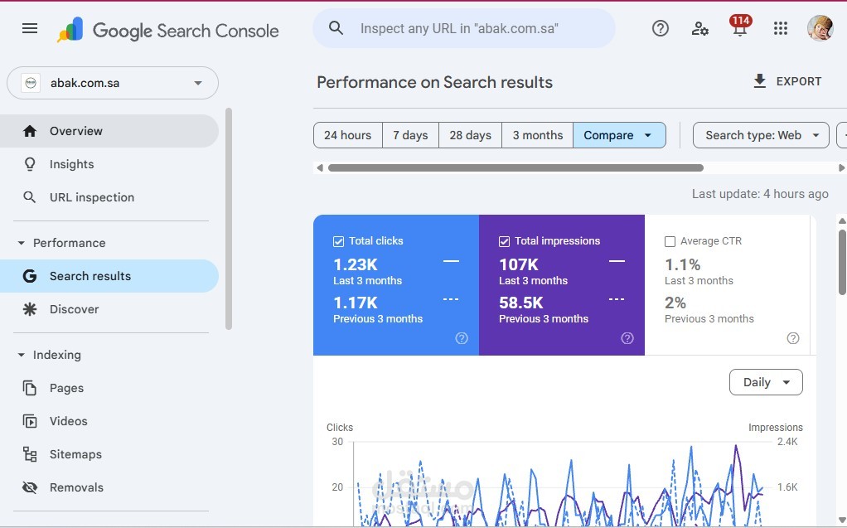Open the URL inspection page
847x528 pixels.
click(x=91, y=197)
